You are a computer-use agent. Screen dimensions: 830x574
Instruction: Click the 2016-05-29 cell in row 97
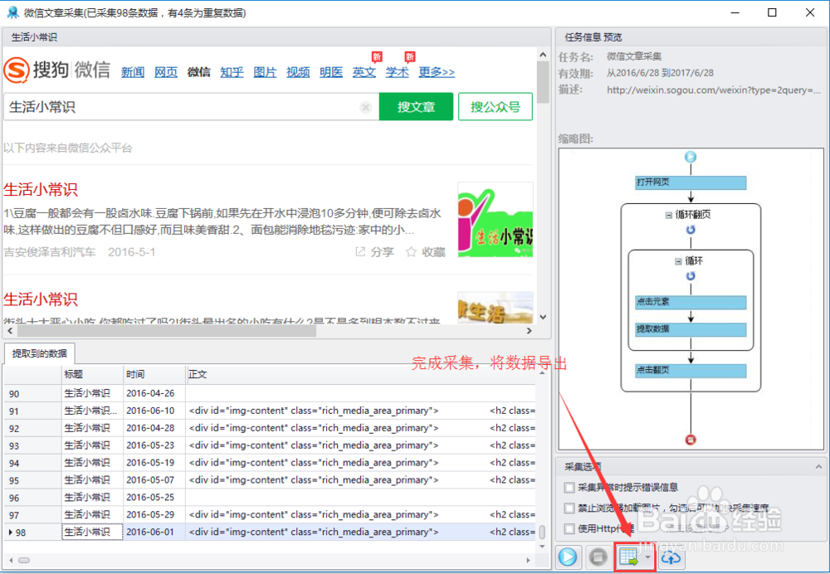(x=154, y=514)
